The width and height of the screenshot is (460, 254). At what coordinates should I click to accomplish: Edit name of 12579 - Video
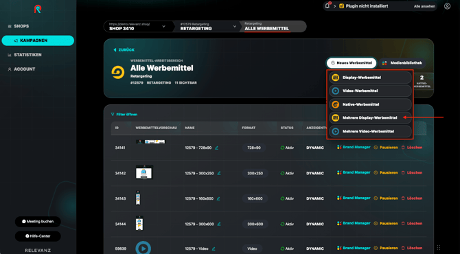214,249
